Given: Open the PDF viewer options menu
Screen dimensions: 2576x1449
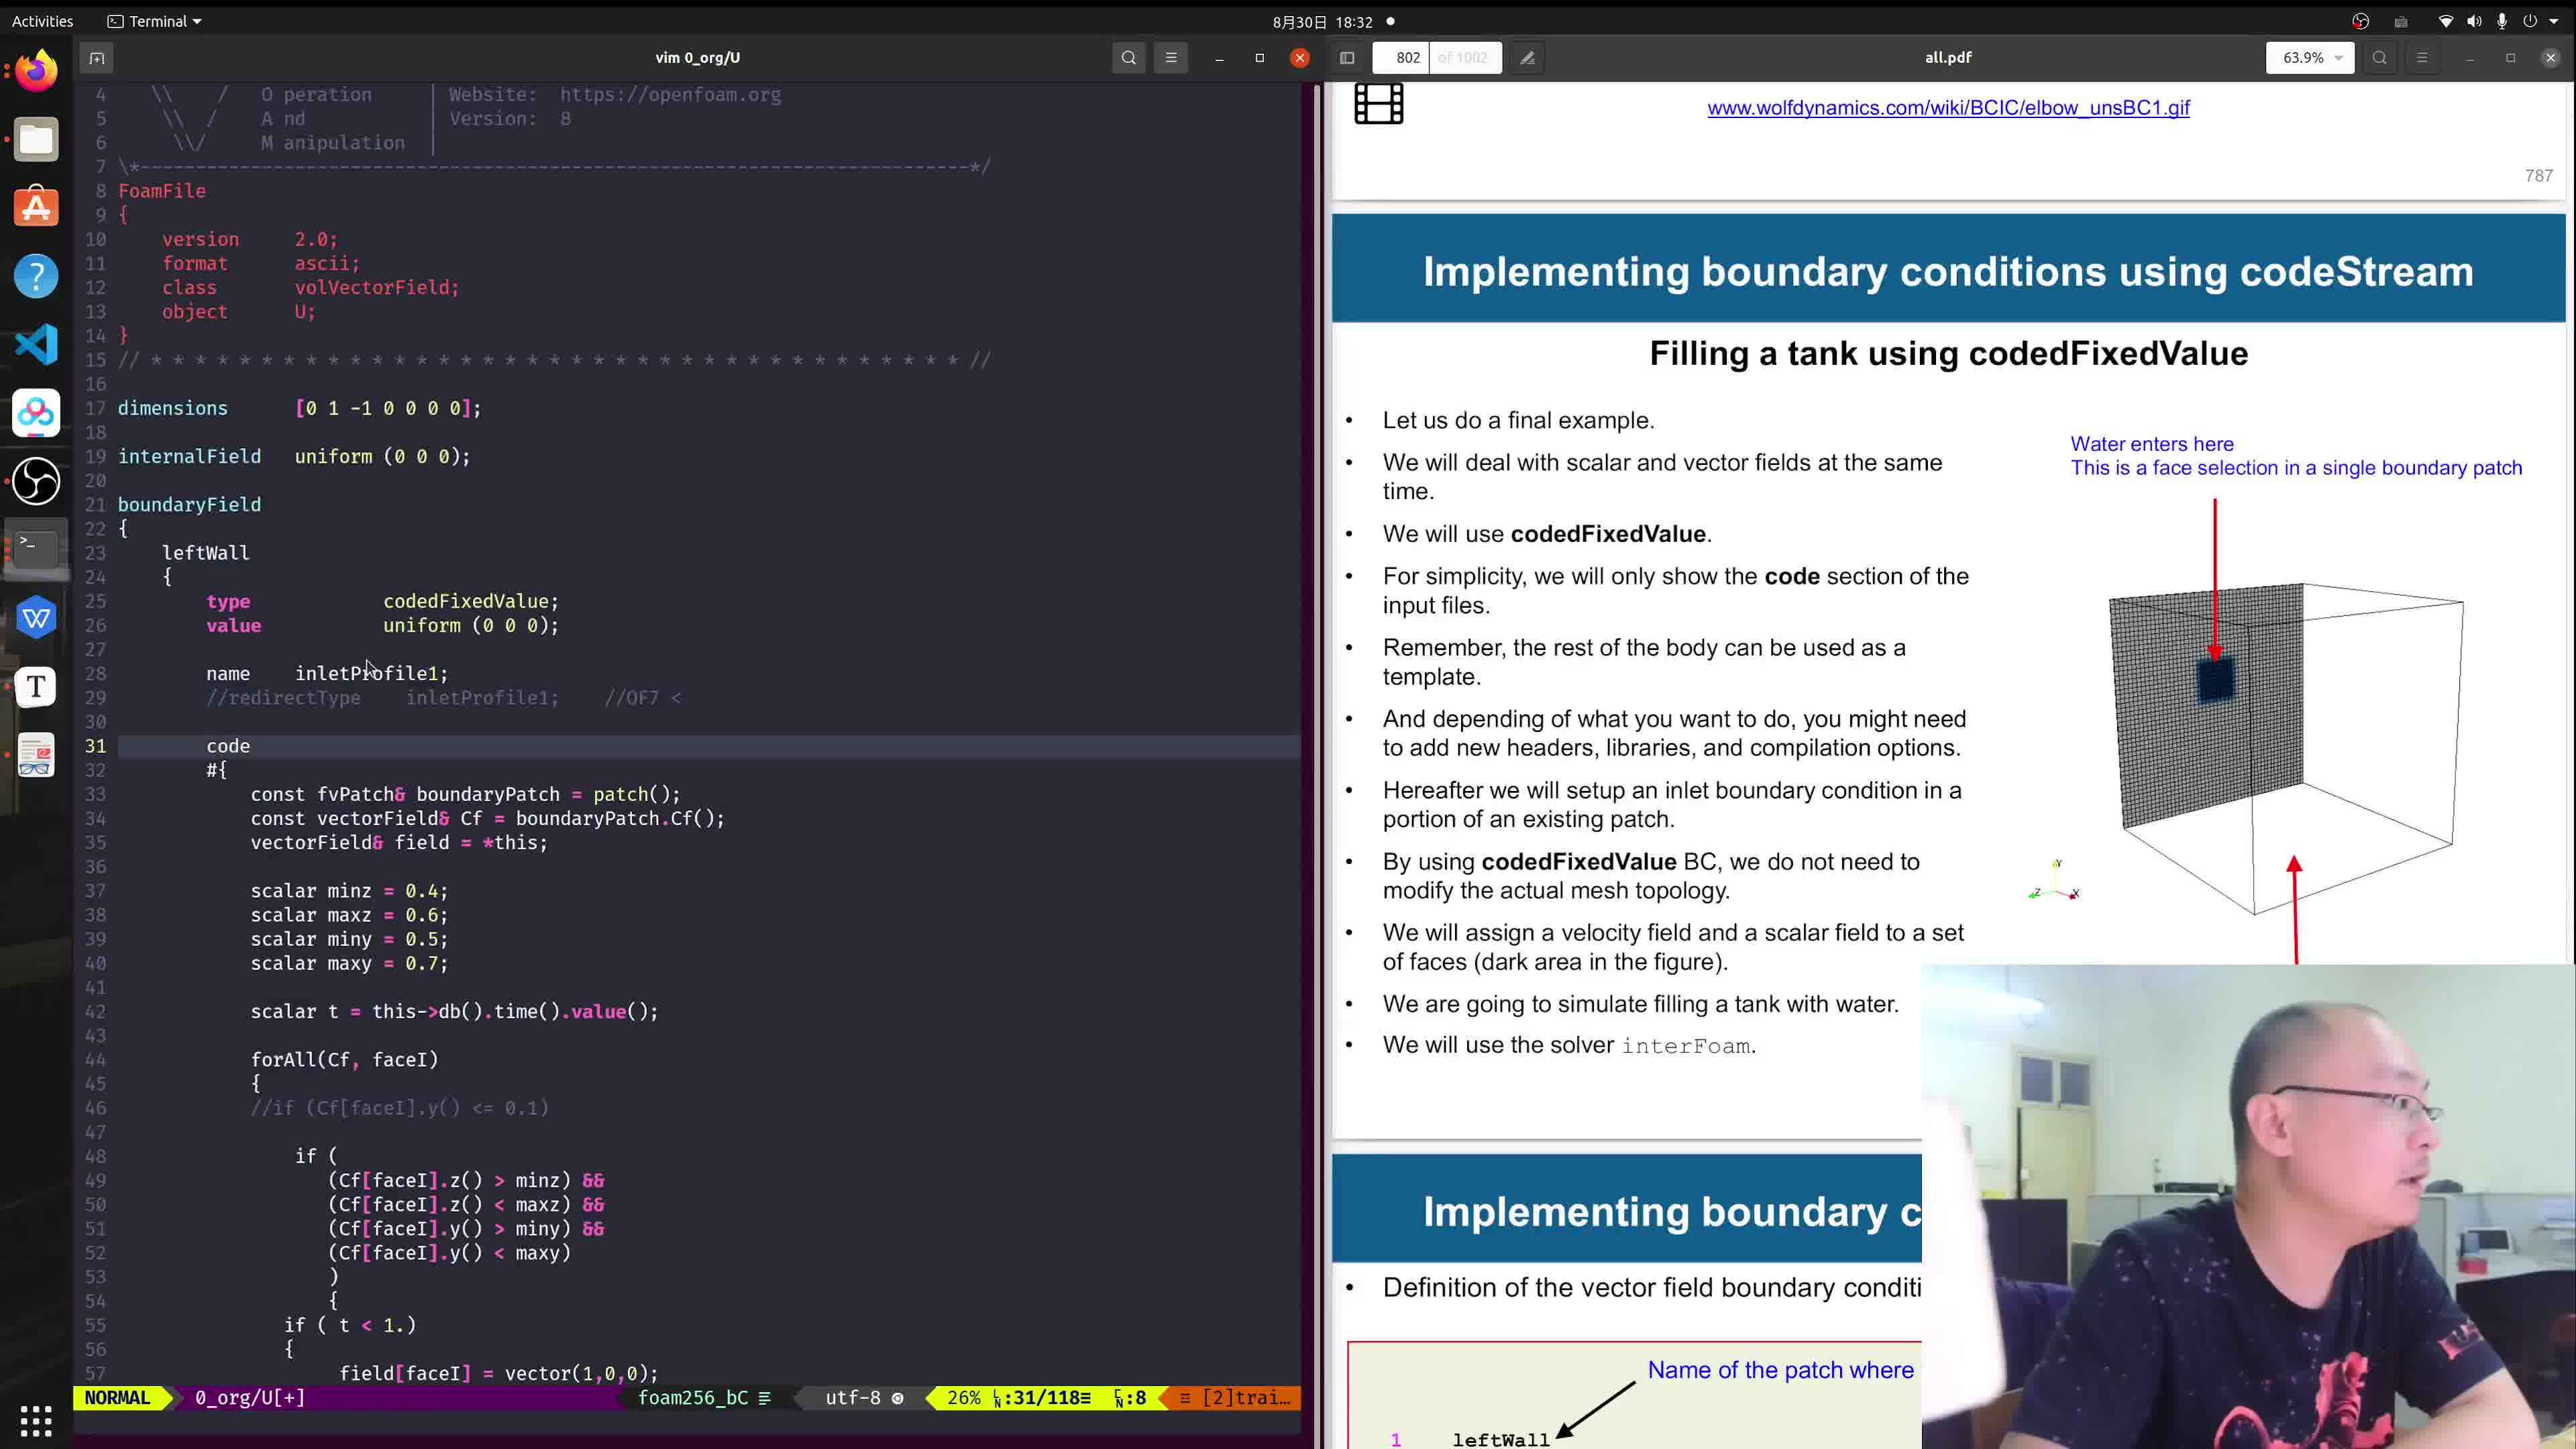Looking at the screenshot, I should 2422,58.
